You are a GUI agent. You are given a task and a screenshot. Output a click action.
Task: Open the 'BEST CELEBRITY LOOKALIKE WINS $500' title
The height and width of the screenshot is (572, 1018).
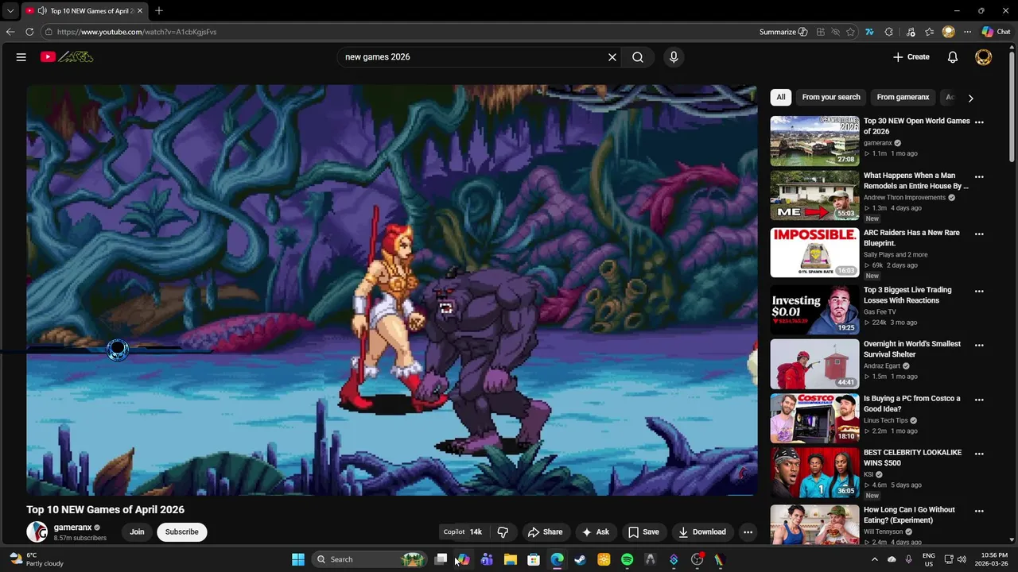click(x=912, y=458)
